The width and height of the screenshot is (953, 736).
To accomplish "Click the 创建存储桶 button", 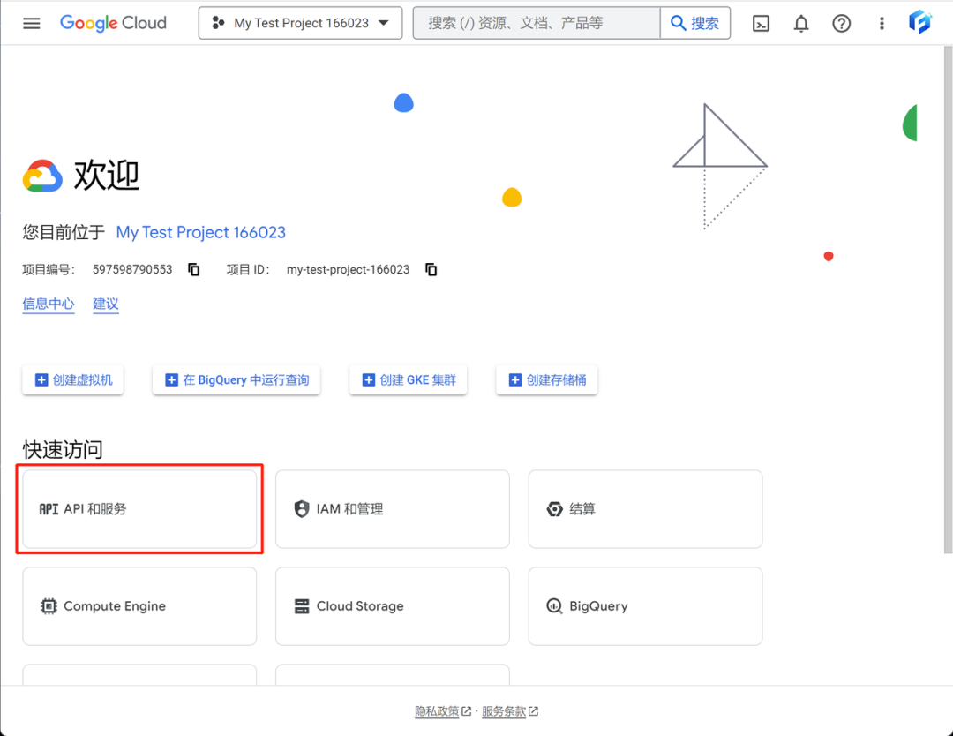I will click(546, 379).
